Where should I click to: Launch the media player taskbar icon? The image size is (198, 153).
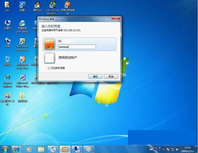[29, 149]
